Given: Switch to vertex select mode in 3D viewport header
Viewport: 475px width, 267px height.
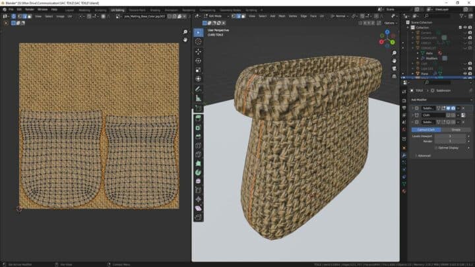Looking at the screenshot, I should pos(234,16).
